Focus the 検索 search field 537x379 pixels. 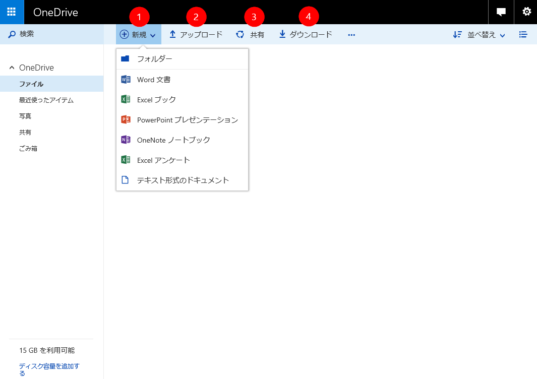[x=52, y=34]
